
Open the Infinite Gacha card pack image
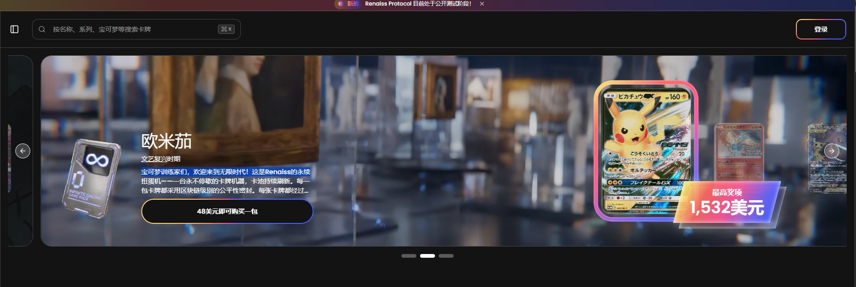[92, 178]
